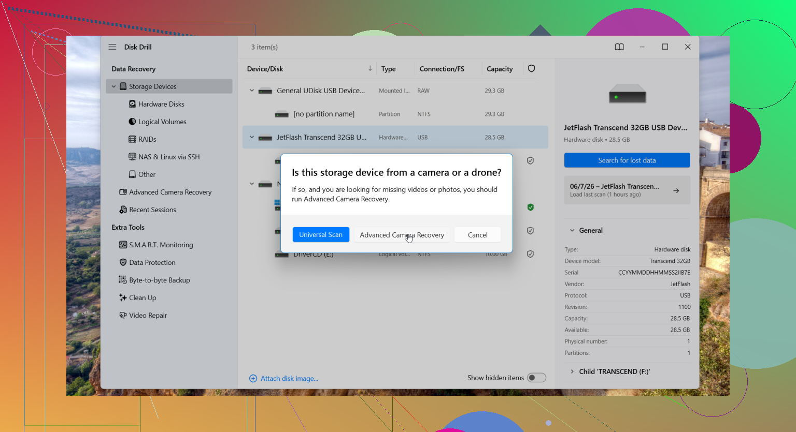This screenshot has height=432, width=796.
Task: Click the arrow on the 06/7/26 session card
Action: (676, 191)
